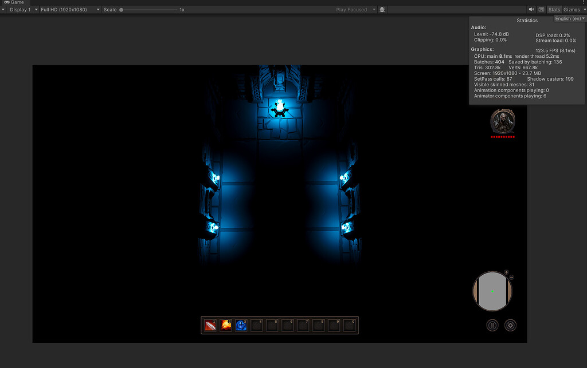
Task: Toggle the VSync grid icon in toolbar
Action: 541,9
